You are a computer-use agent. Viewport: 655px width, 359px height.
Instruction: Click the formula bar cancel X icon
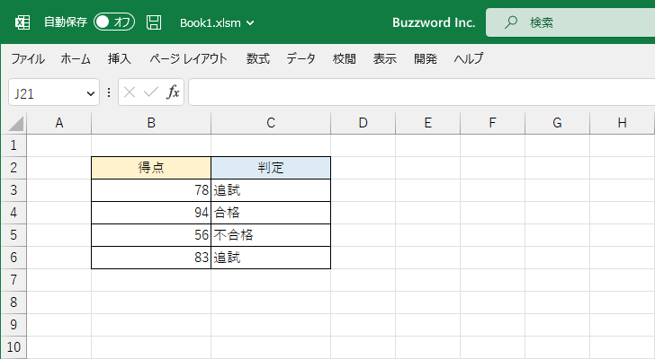pyautogui.click(x=130, y=92)
